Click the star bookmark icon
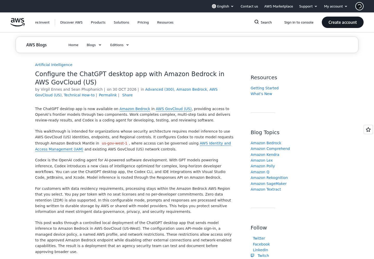This screenshot has height=259, width=374. (x=368, y=129)
